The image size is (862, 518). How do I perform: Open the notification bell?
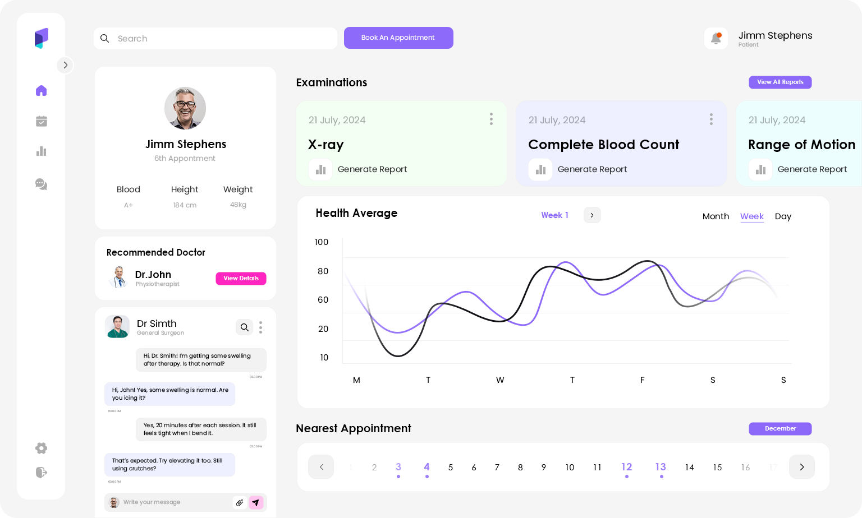[716, 39]
